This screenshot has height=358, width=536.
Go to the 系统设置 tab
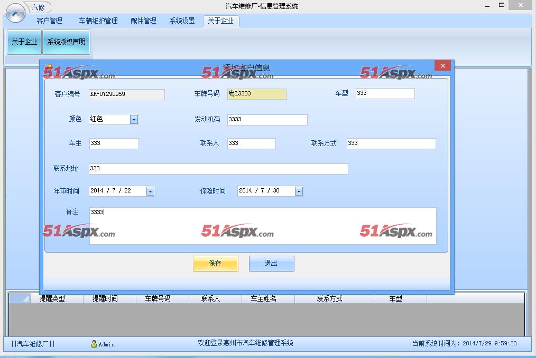point(182,21)
